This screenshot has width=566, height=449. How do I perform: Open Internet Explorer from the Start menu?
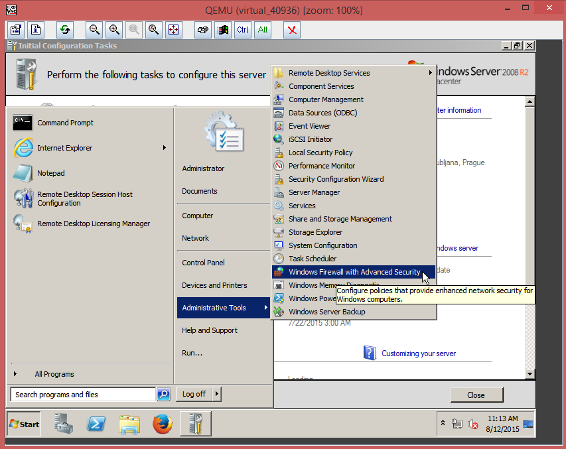click(90, 148)
